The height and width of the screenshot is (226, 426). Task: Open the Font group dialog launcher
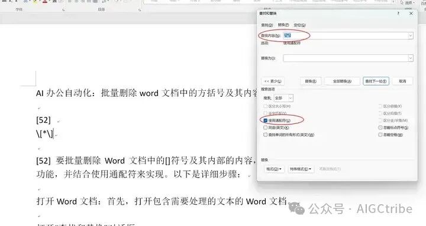pyautogui.click(x=63, y=10)
